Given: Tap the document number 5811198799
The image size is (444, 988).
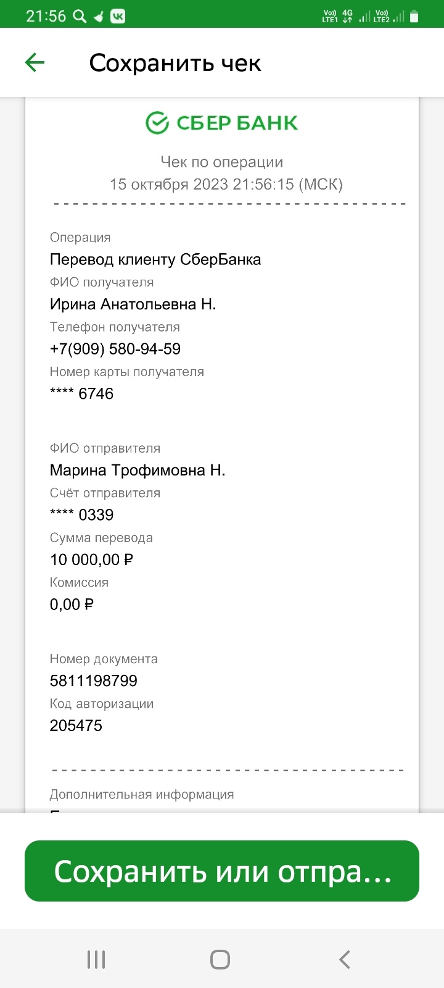Looking at the screenshot, I should tap(94, 680).
